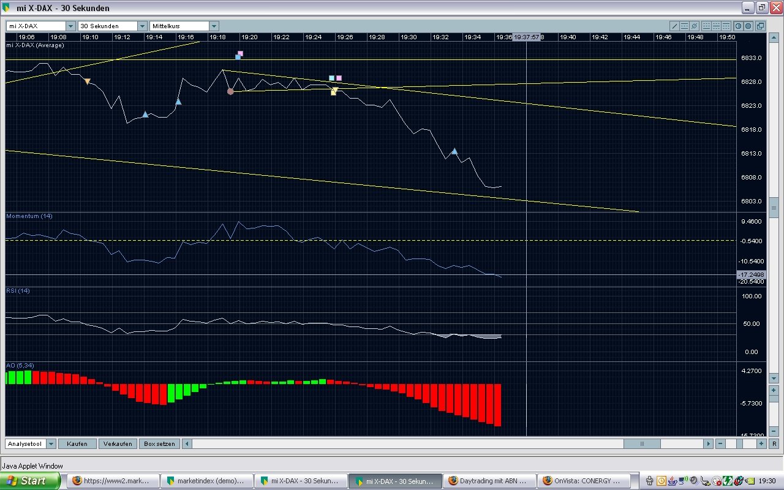Toggle the fully shaded octagon display button
Image resolution: width=784 pixels, height=490 pixels.
click(x=748, y=26)
